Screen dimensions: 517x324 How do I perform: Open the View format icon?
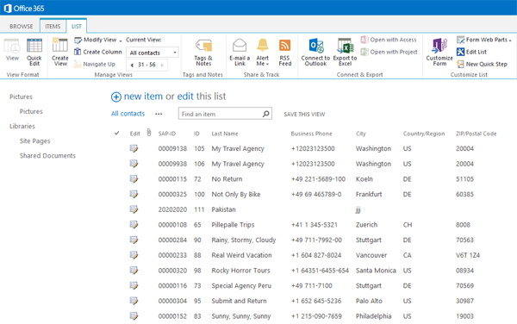click(x=12, y=47)
